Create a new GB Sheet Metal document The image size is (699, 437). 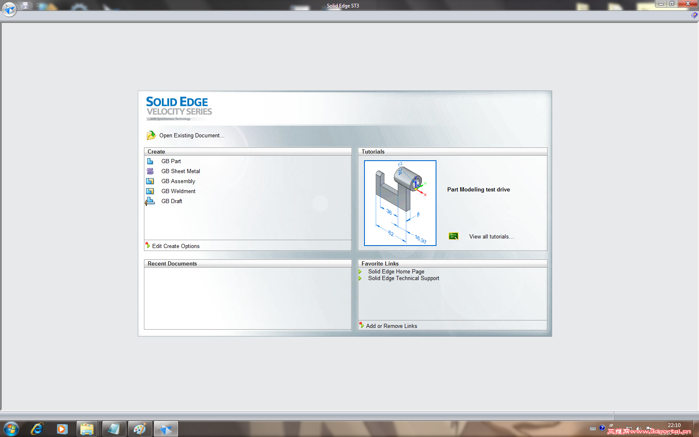[181, 171]
